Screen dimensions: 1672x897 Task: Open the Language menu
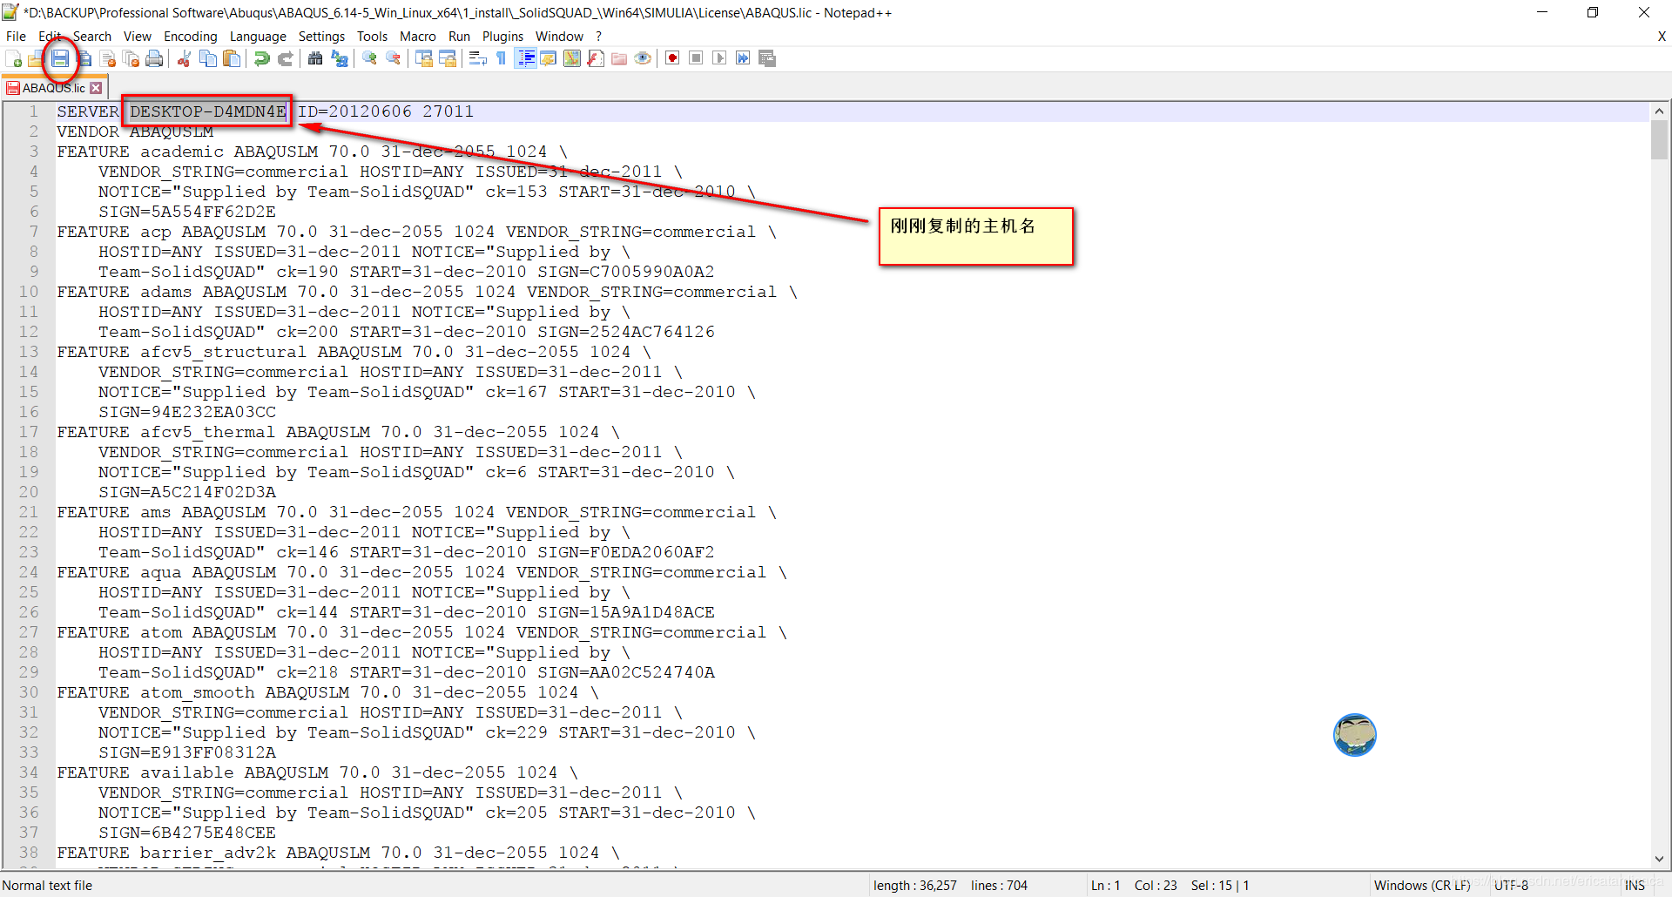(258, 37)
